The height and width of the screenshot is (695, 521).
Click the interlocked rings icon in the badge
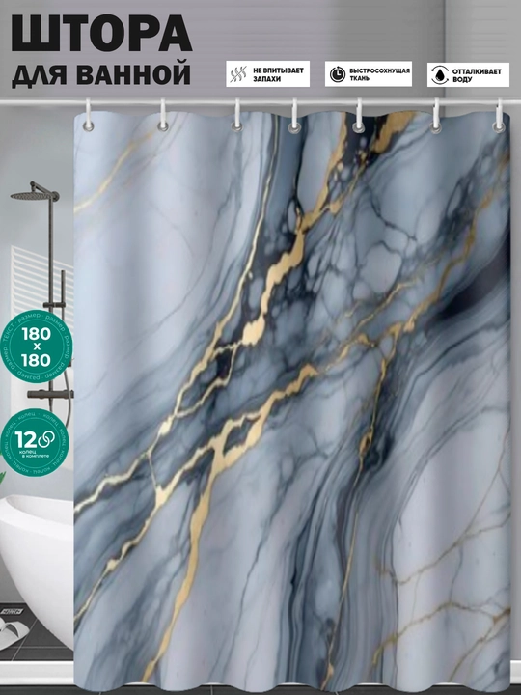46,440
